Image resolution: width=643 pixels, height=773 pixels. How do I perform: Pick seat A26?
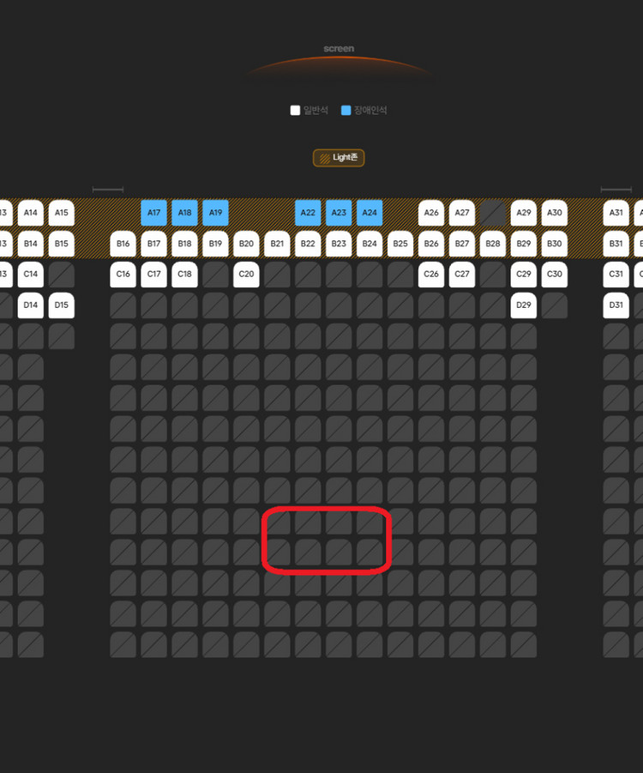(431, 213)
